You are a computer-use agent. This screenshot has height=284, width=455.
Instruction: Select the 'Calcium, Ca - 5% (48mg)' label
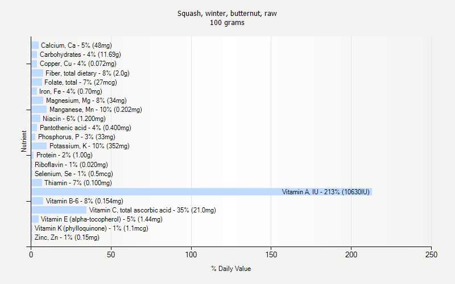point(76,45)
